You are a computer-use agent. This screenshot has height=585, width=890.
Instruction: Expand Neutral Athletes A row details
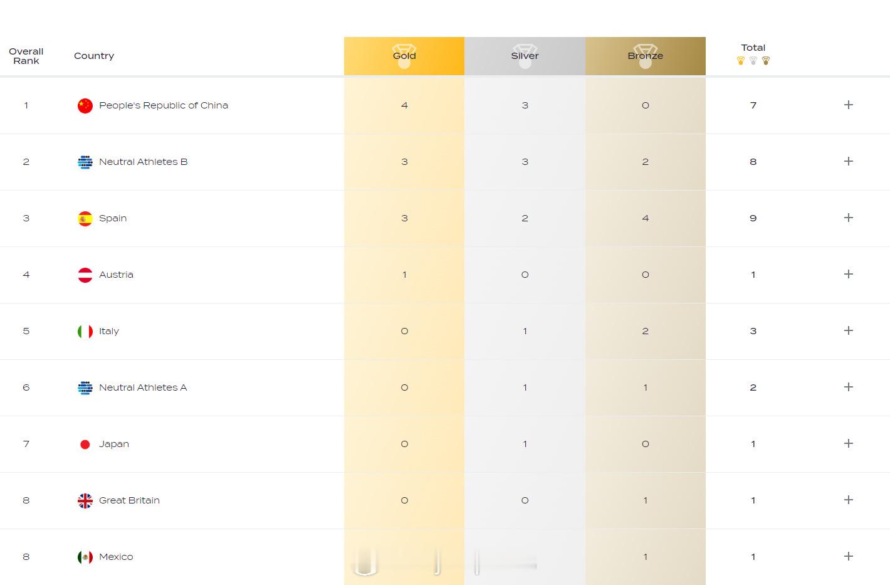(849, 387)
